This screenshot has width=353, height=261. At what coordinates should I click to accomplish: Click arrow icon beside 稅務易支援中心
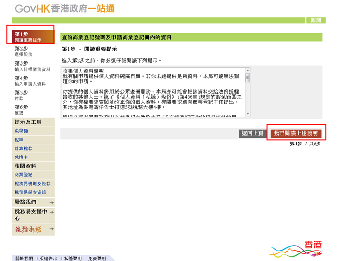click(x=52, y=212)
